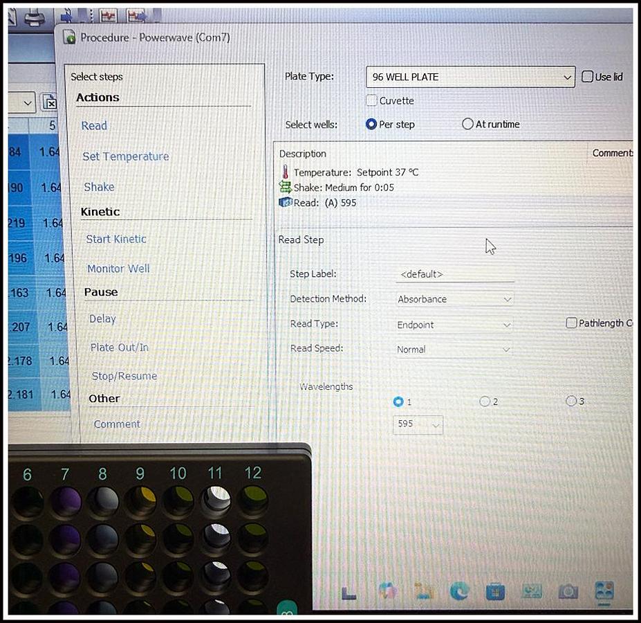Click the printer icon in the toolbar

pos(35,17)
